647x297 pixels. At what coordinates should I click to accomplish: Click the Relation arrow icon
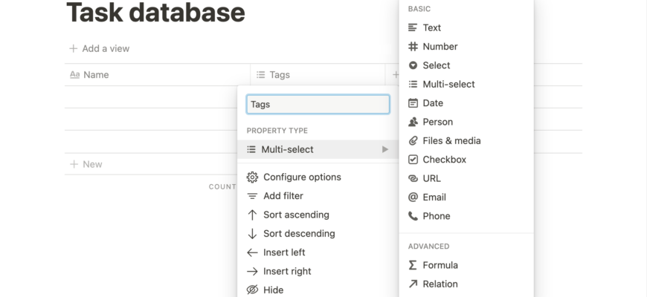pos(413,284)
